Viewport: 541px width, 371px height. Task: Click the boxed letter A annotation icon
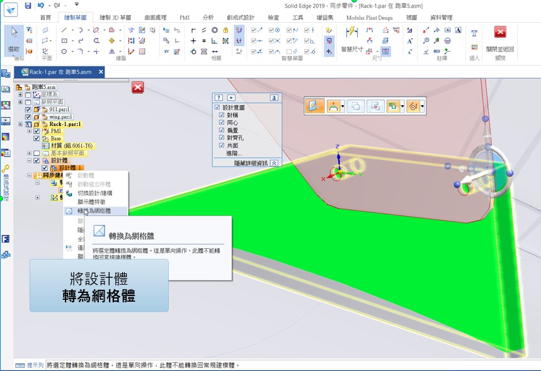(458, 30)
